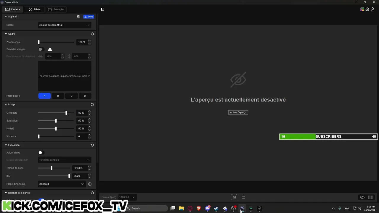The image size is (379, 213).
Task: Adjust the Saturation slider
Action: (x=56, y=121)
